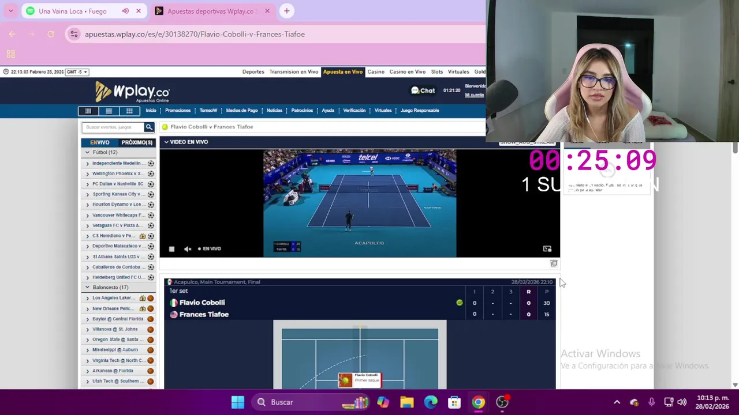Select the list layout view icon
739x415 pixels.
pos(109,111)
